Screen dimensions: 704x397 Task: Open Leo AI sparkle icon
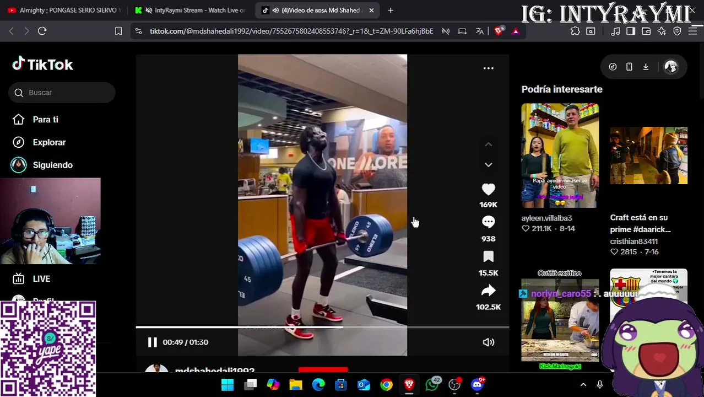[662, 31]
